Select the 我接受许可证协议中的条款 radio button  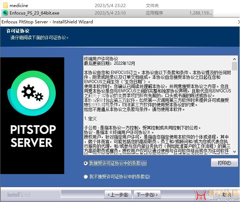86,163
